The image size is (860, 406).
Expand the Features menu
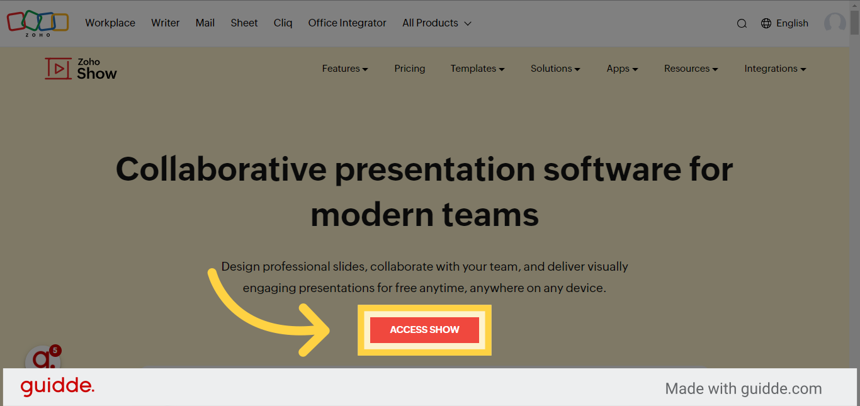coord(345,69)
